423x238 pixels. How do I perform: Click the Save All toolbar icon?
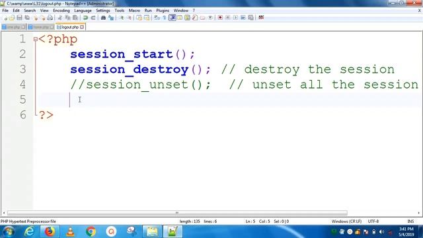(27, 18)
